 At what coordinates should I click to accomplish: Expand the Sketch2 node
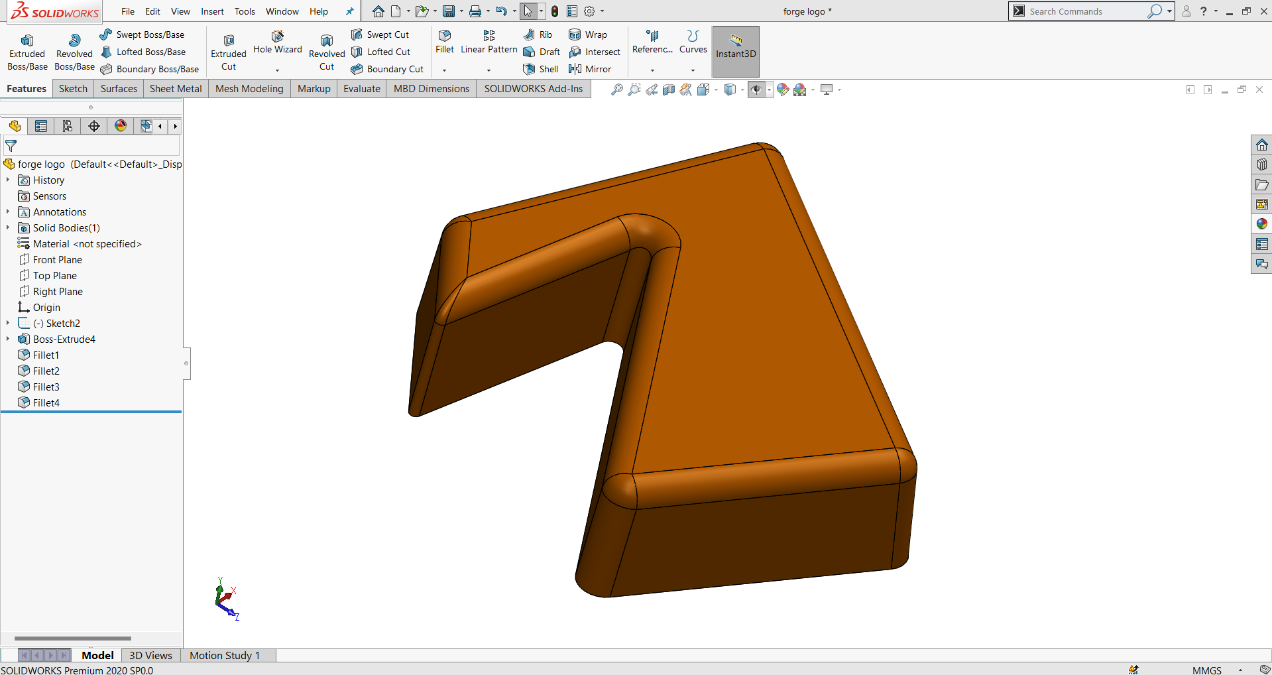pyautogui.click(x=8, y=323)
